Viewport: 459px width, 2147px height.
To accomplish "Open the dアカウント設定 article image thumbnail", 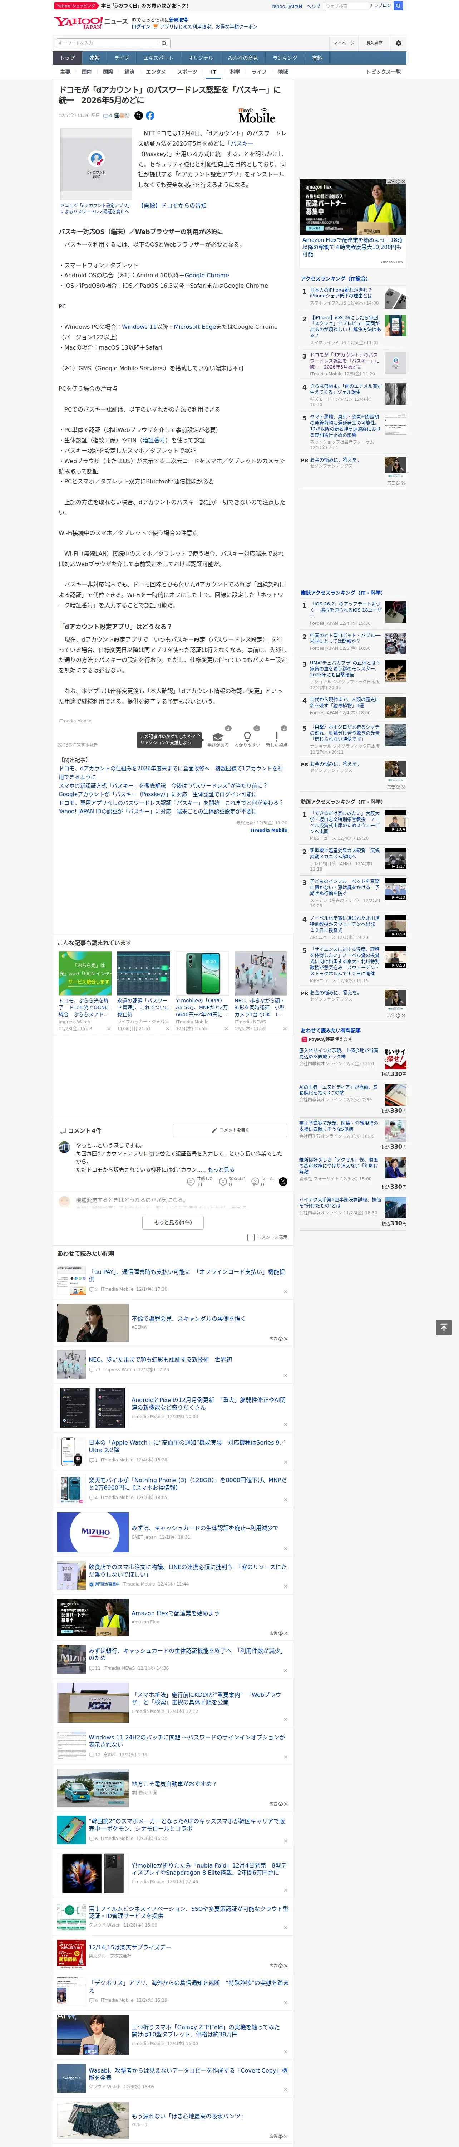I will coord(95,164).
